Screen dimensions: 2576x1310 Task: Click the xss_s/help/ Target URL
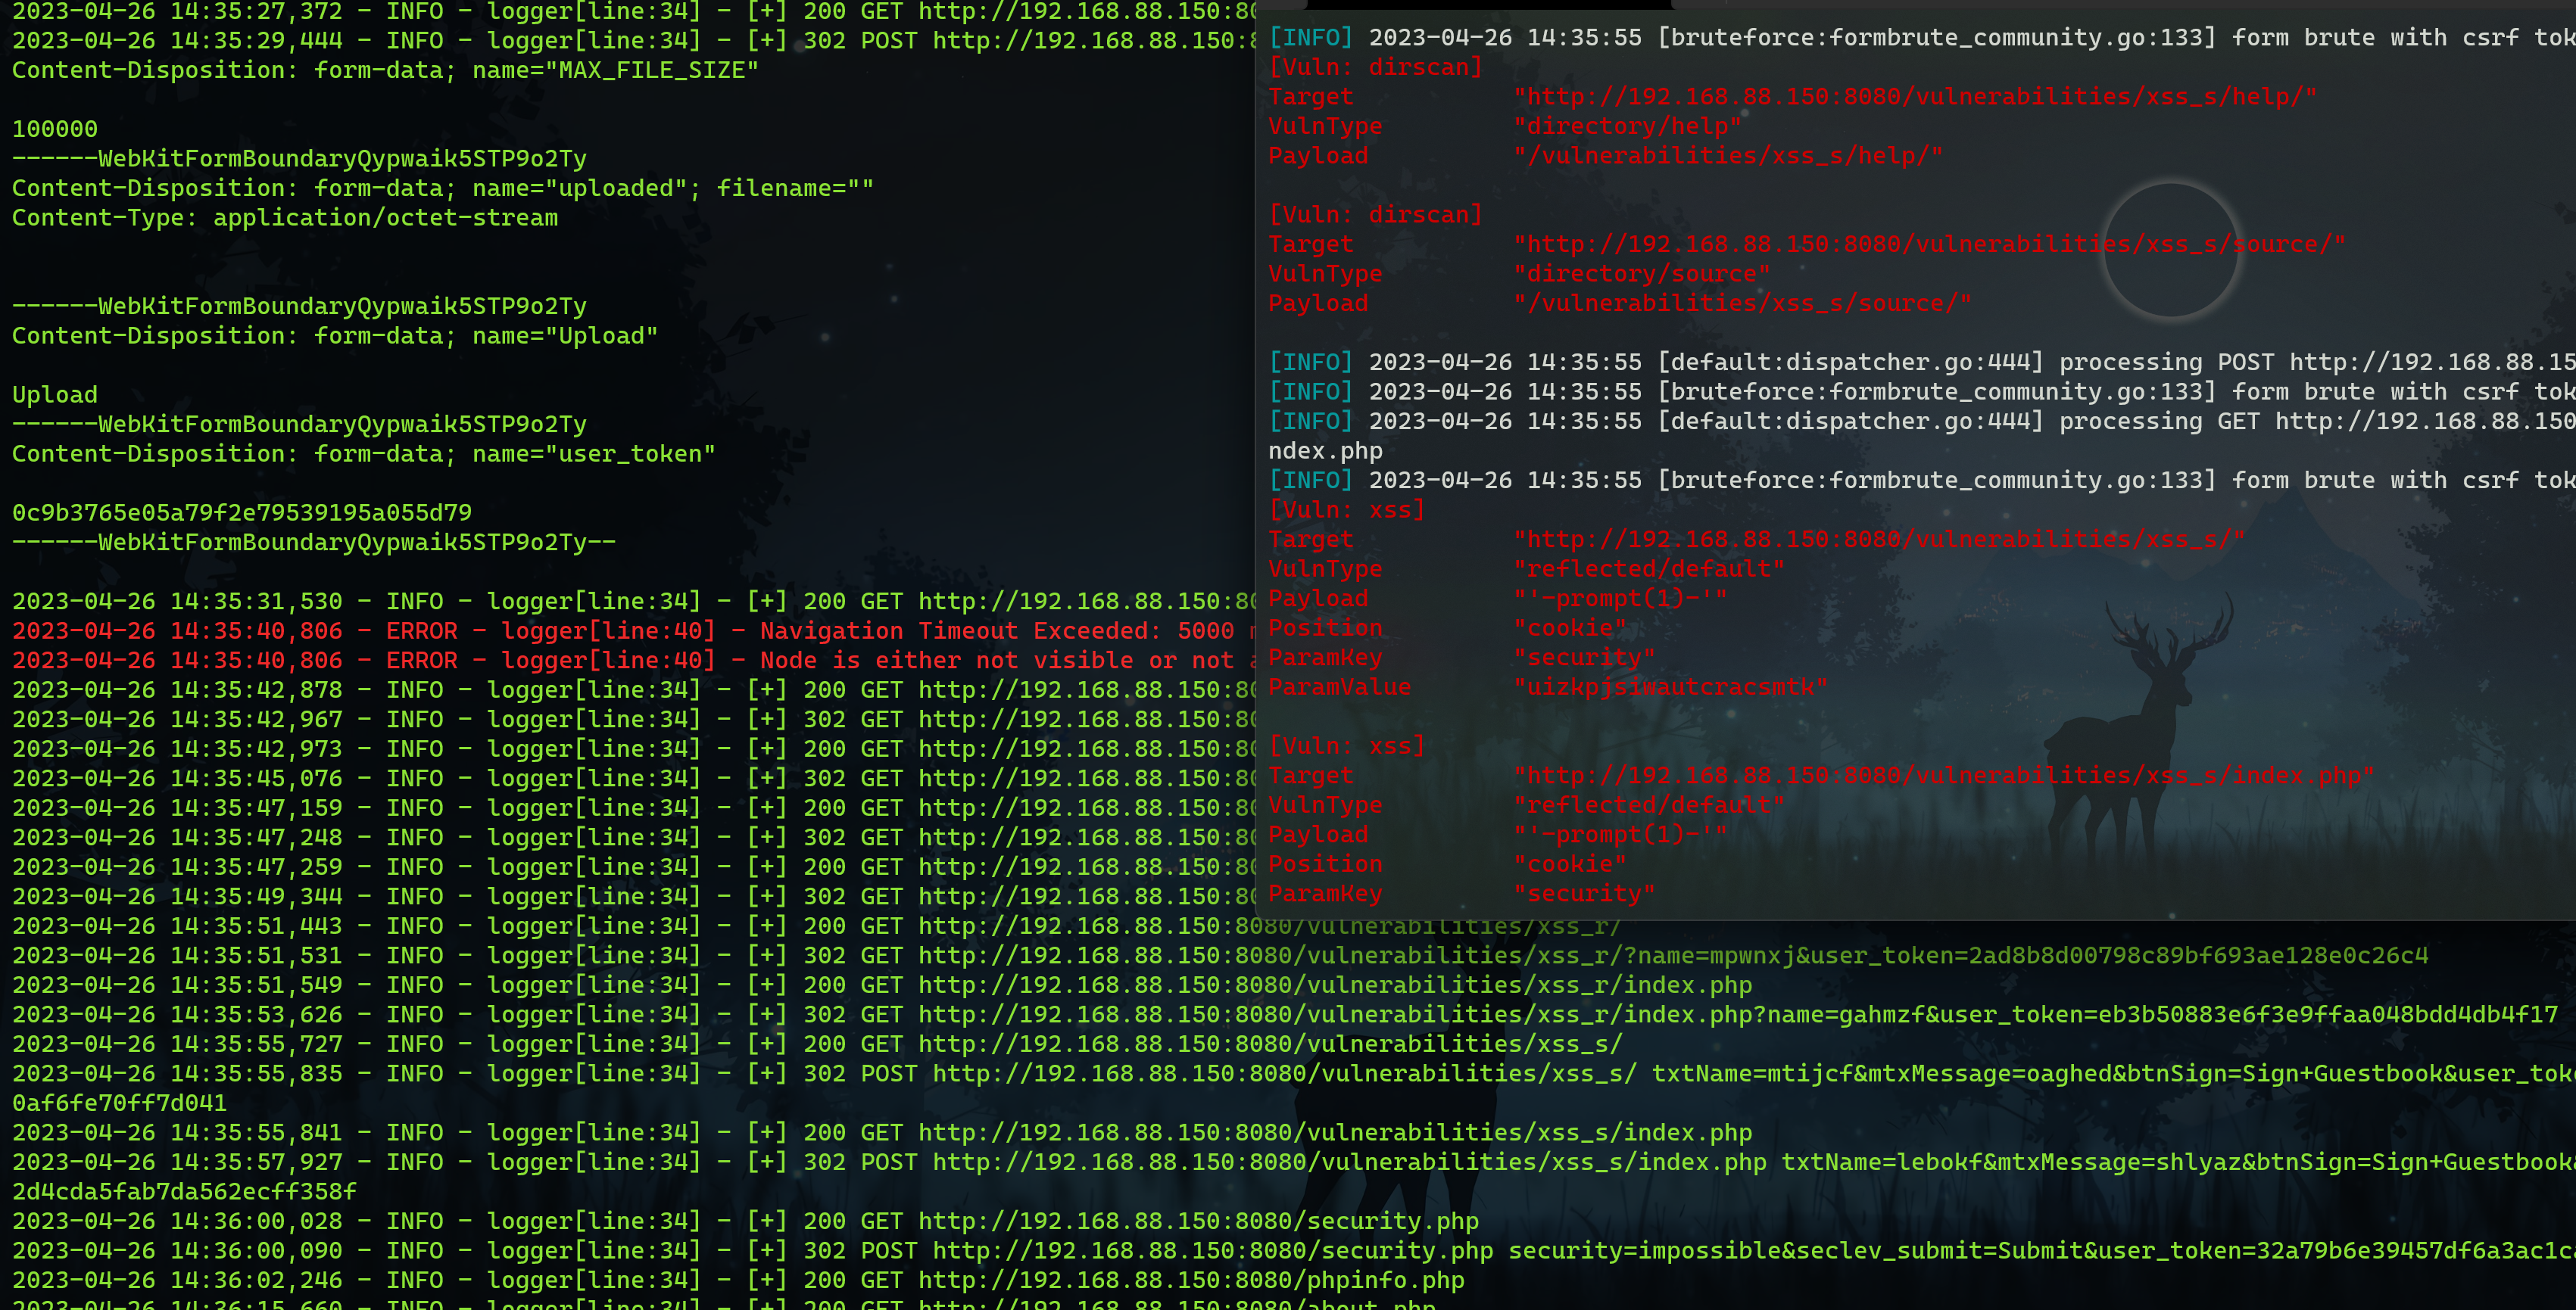click(x=1914, y=97)
